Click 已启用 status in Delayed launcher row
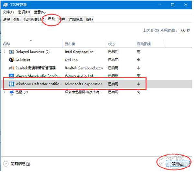Screen dimensions: 194x172 click(x=113, y=52)
